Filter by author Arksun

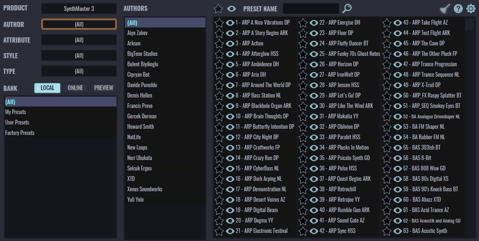165,44
